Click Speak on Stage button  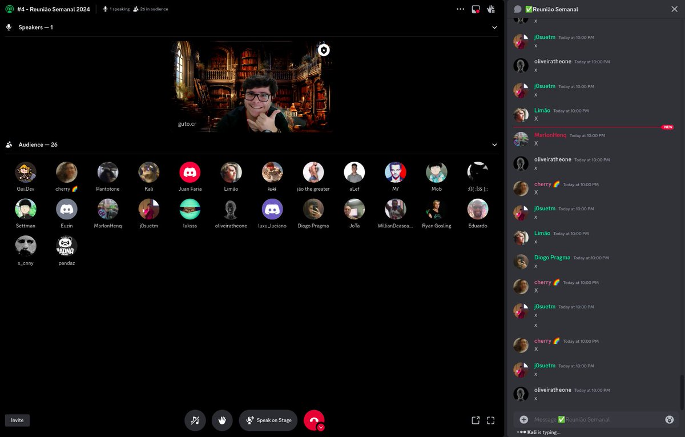point(269,420)
